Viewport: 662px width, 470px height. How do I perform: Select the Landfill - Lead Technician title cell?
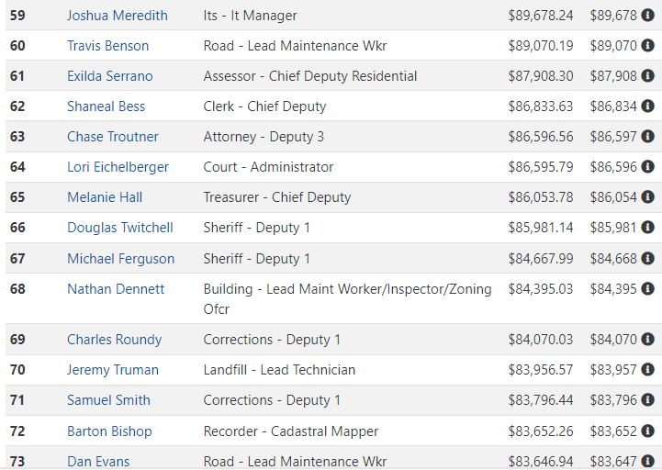click(x=279, y=370)
